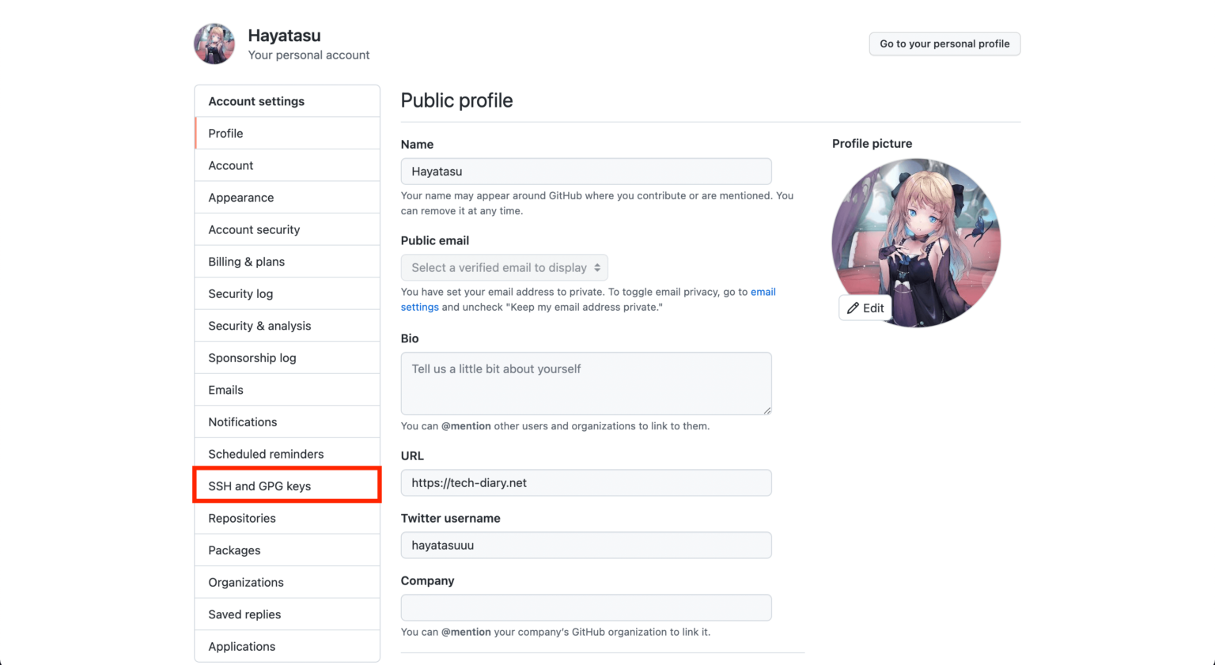Open the Emails settings
Image resolution: width=1215 pixels, height=665 pixels.
coord(225,389)
